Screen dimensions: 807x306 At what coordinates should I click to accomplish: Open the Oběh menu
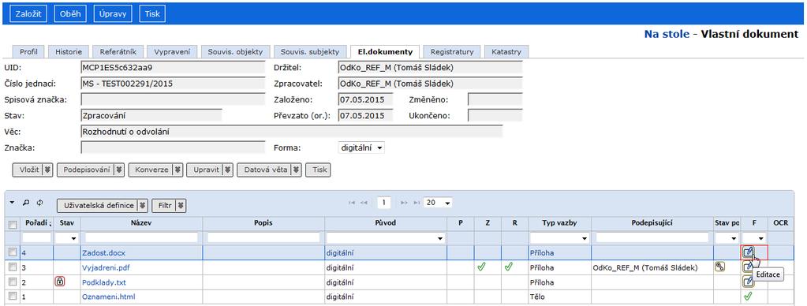[70, 14]
